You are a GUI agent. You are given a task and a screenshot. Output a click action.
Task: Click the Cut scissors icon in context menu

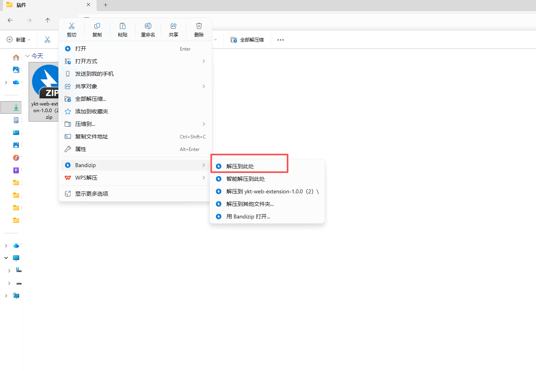click(x=72, y=26)
